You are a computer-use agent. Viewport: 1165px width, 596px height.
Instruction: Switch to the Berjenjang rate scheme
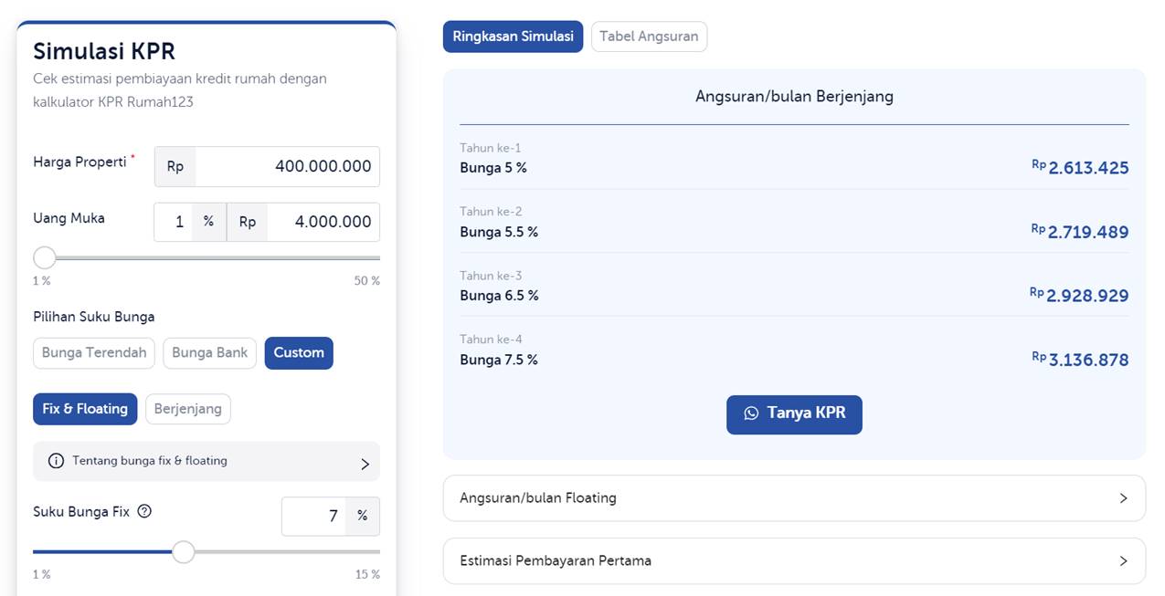click(187, 409)
